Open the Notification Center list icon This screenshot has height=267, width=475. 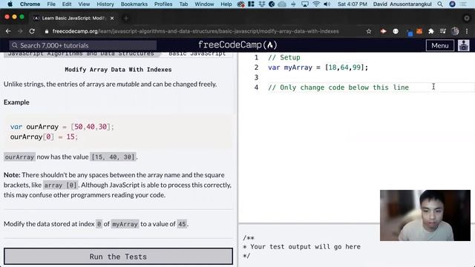pyautogui.click(x=463, y=4)
